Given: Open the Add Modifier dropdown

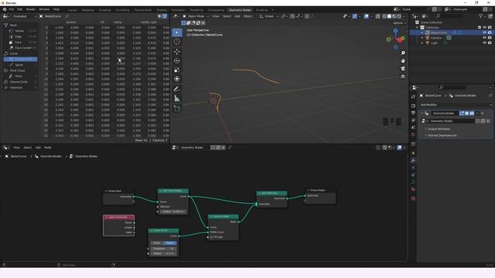Looking at the screenshot, I should [x=456, y=105].
